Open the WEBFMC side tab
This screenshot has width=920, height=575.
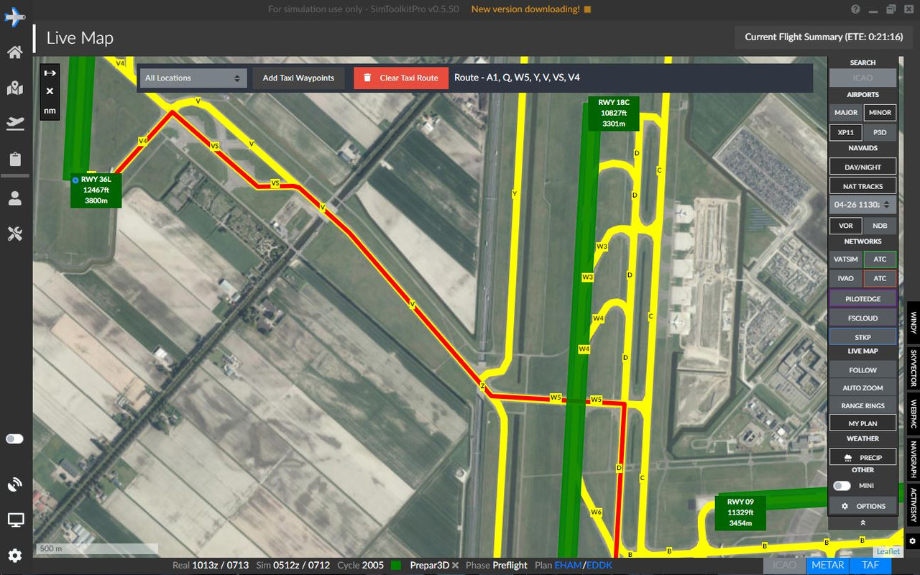[914, 415]
